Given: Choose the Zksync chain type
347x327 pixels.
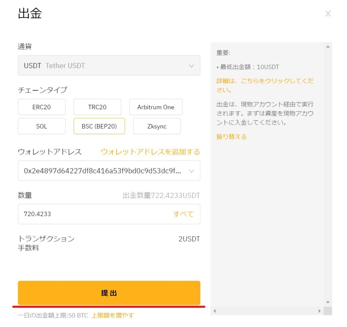Looking at the screenshot, I should pyautogui.click(x=157, y=126).
